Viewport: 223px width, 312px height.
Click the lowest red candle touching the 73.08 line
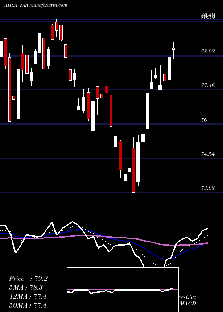pos(133,170)
